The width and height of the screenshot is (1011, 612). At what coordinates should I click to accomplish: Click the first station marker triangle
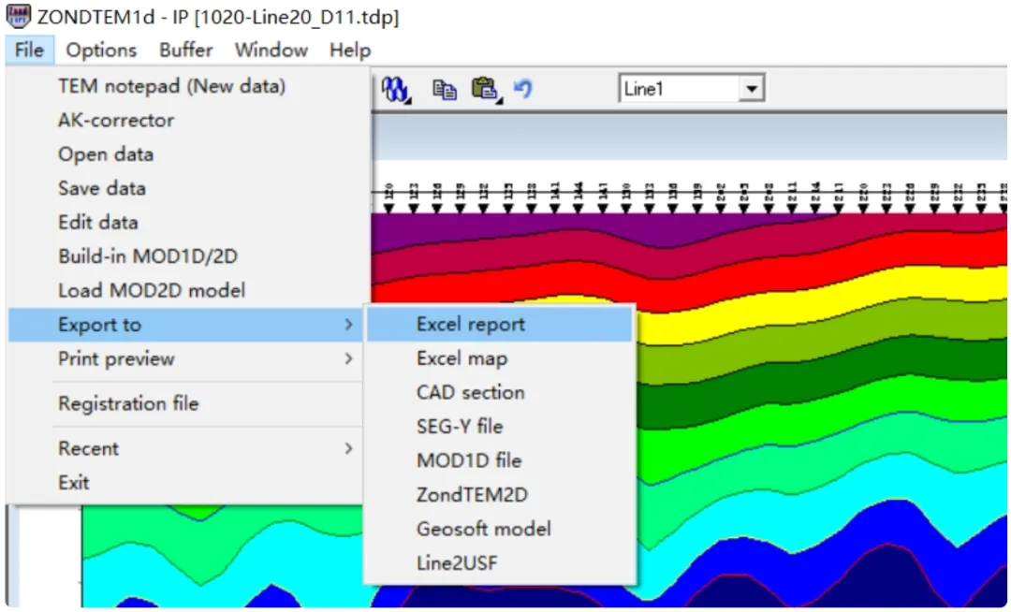coord(388,209)
